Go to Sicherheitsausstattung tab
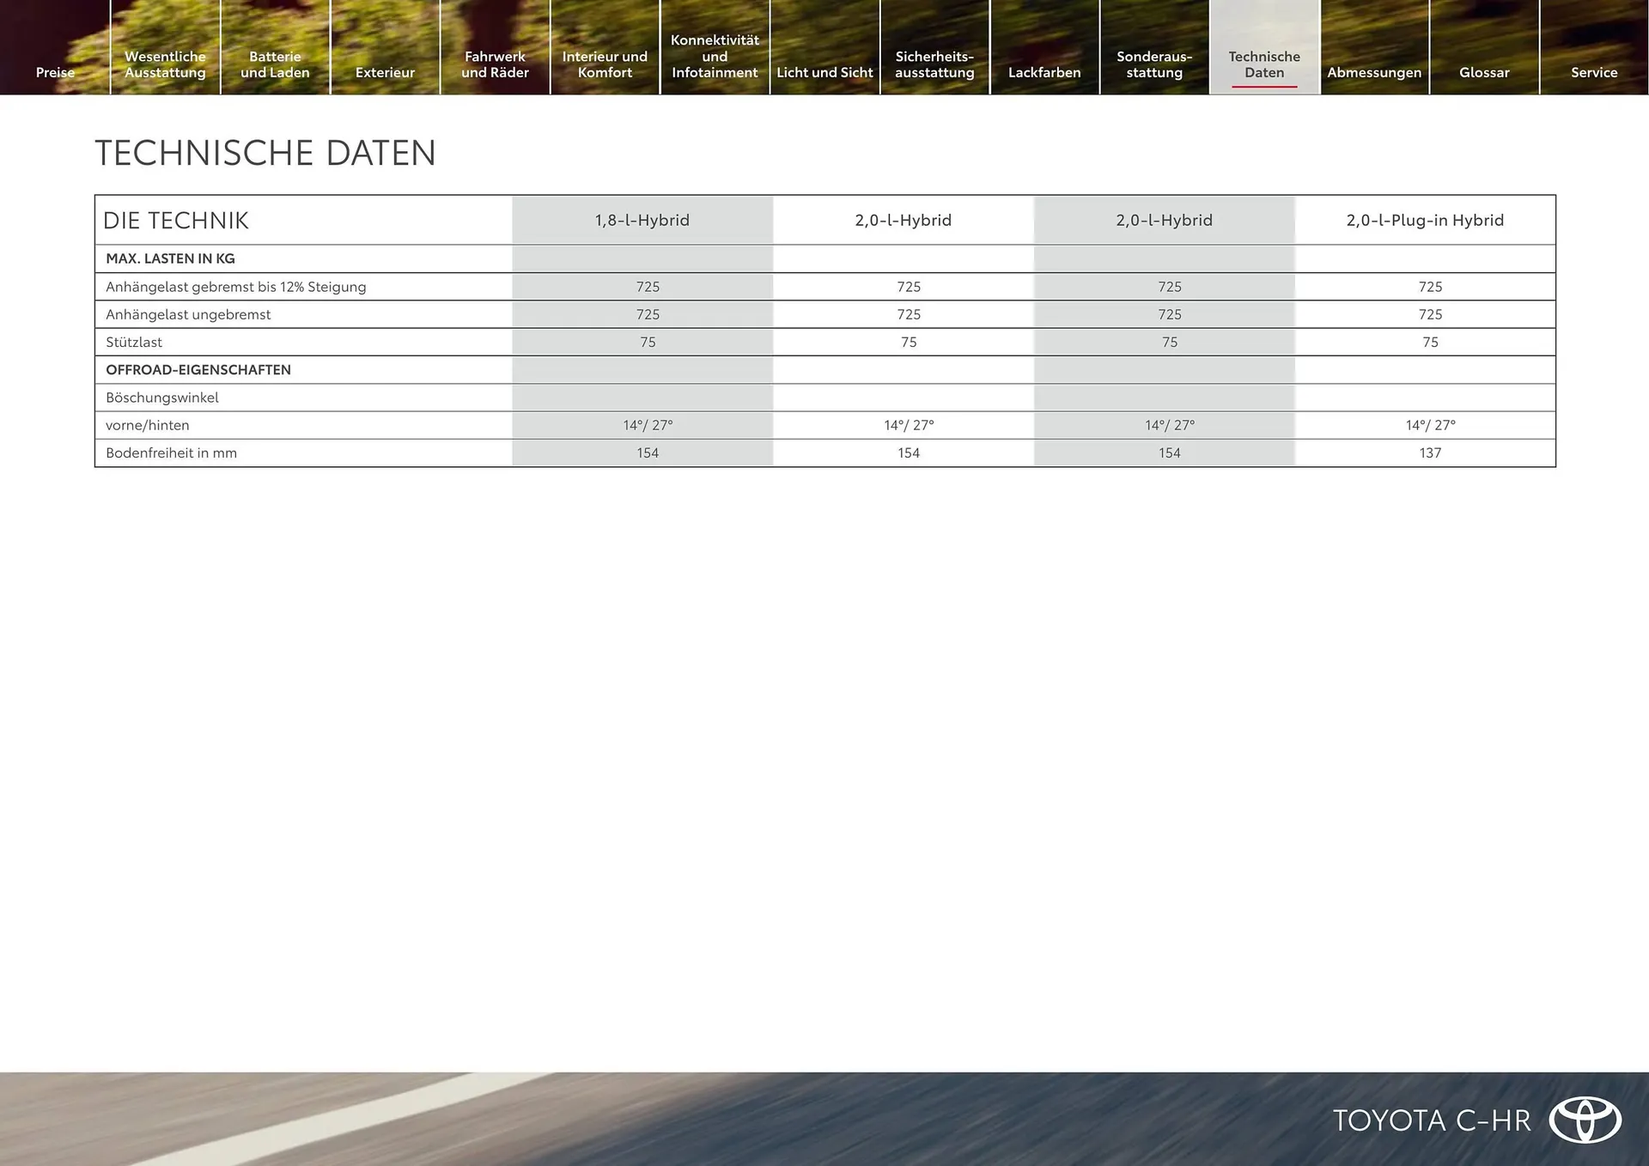This screenshot has width=1649, height=1166. click(934, 64)
